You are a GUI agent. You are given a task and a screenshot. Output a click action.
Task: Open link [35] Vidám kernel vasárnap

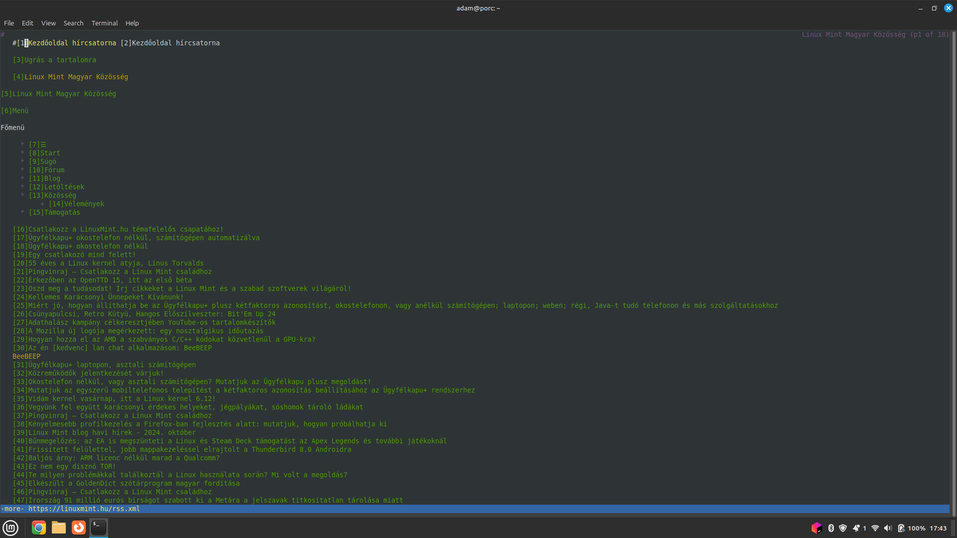click(x=114, y=399)
